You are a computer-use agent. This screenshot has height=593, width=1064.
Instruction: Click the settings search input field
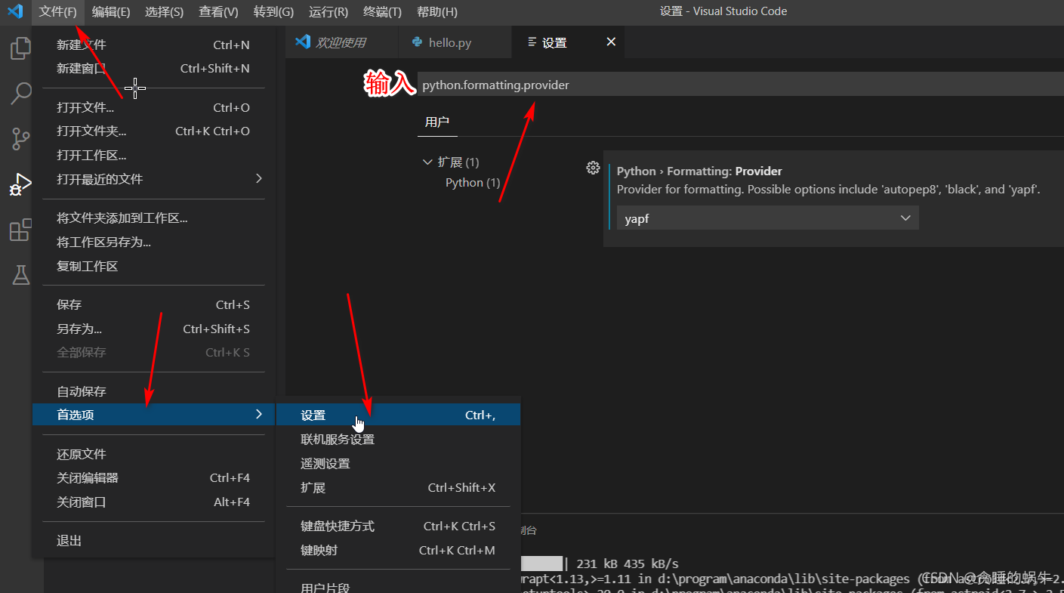[x=740, y=85]
